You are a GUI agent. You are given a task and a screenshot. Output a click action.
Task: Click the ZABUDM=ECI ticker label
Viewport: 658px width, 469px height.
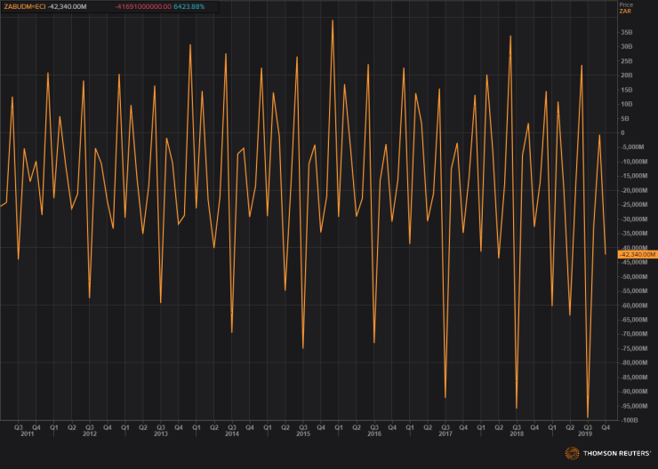(x=25, y=7)
